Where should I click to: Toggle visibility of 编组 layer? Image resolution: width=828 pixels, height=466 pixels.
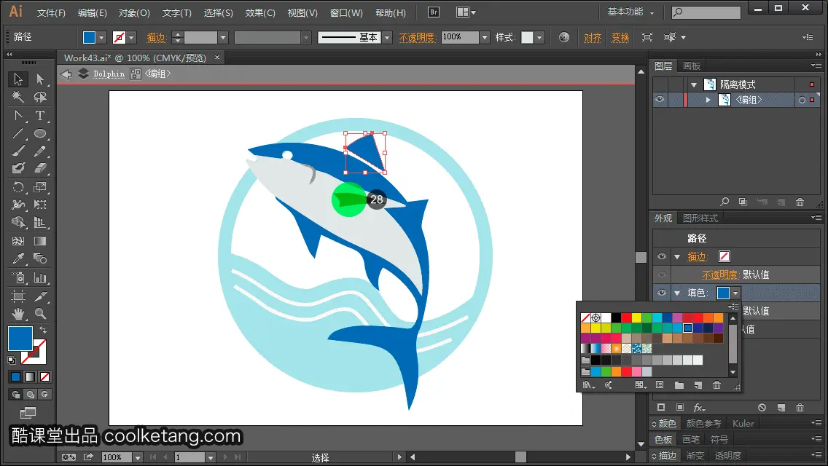660,100
